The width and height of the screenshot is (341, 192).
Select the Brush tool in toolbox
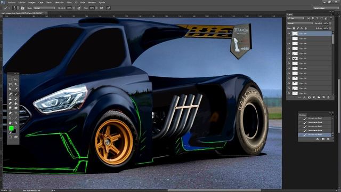[x=16, y=94]
